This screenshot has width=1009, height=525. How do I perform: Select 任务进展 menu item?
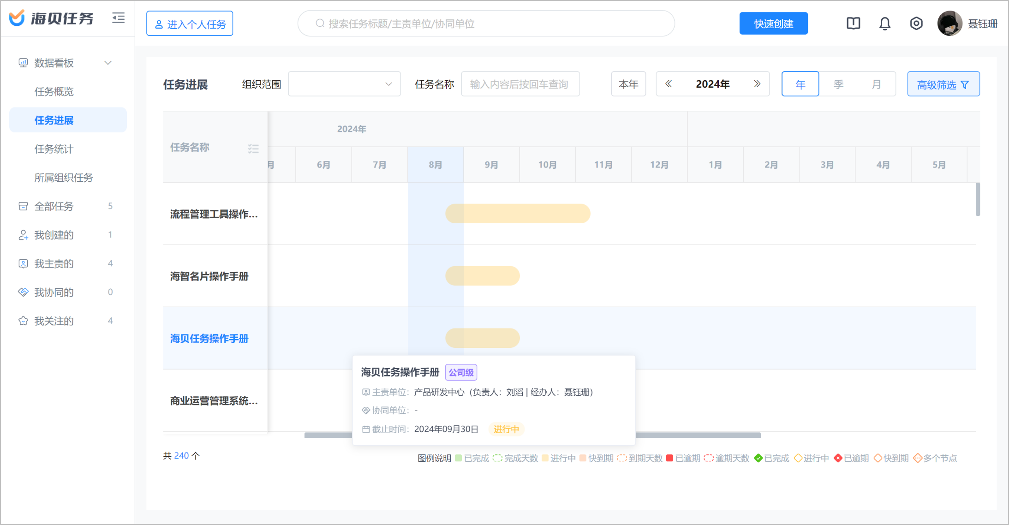[68, 120]
